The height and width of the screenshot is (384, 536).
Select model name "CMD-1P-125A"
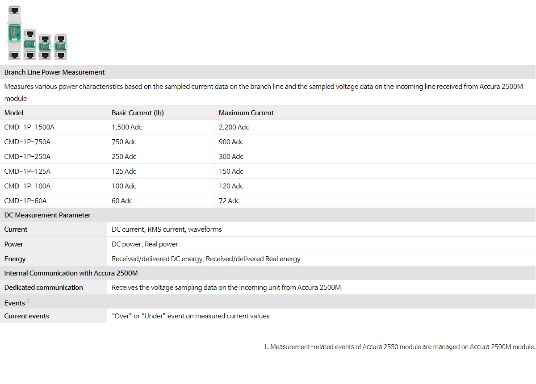point(28,171)
